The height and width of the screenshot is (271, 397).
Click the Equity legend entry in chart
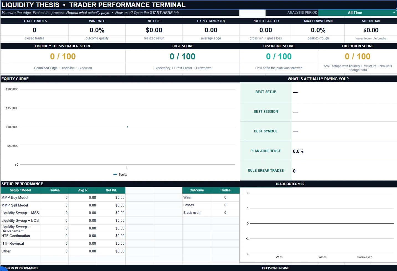[120, 174]
